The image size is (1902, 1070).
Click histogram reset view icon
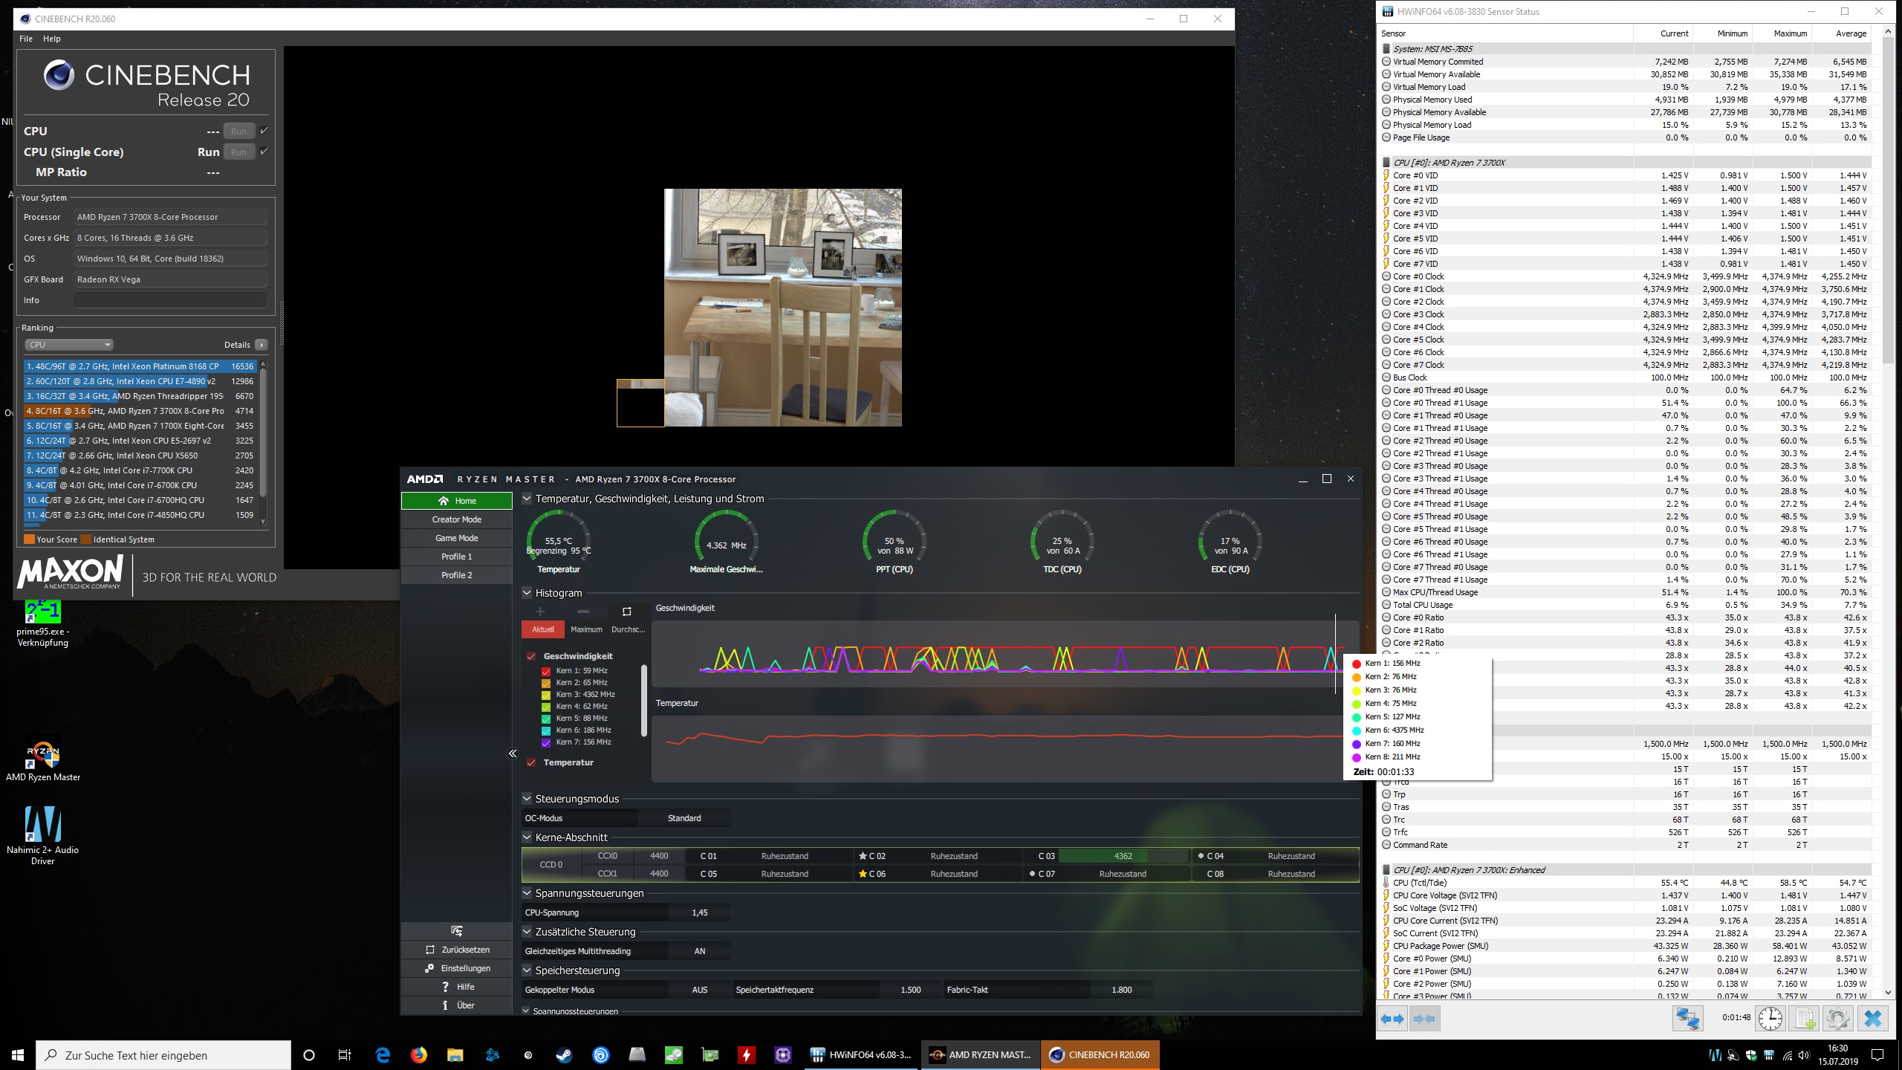point(626,611)
